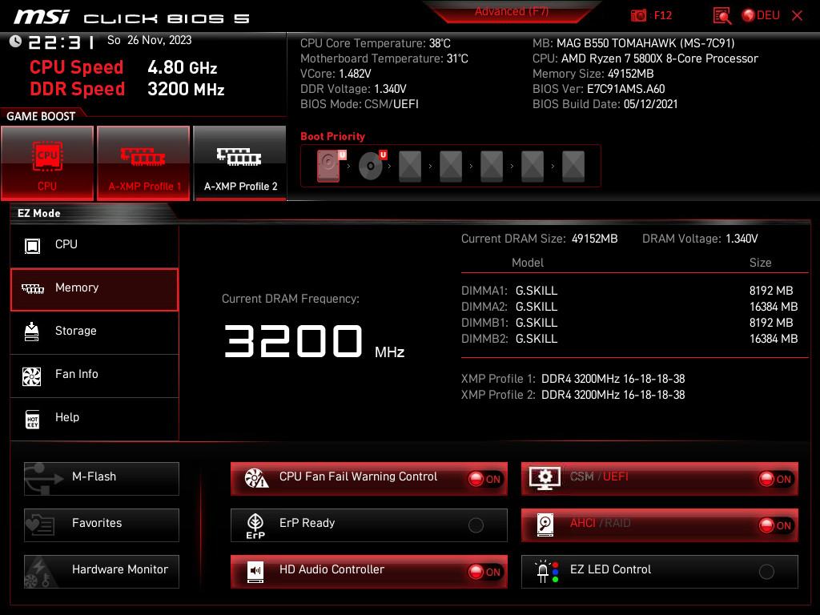Click the Current DRAM Size 49152MB value
The height and width of the screenshot is (615, 820).
(595, 239)
